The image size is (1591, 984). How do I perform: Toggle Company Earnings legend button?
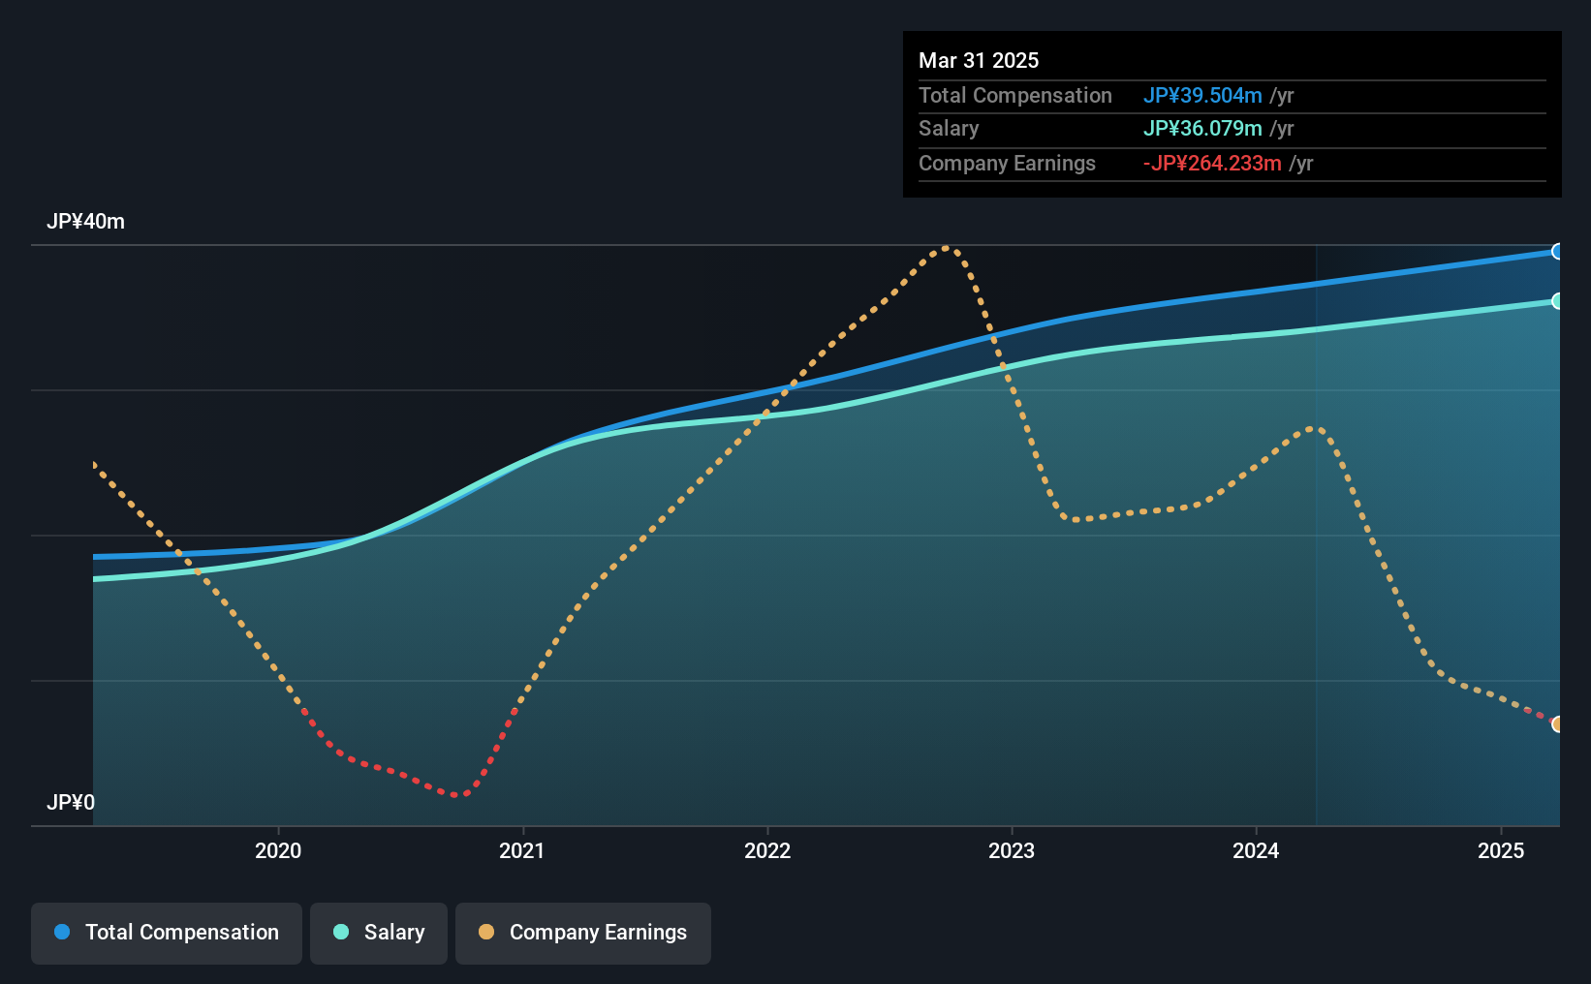tap(582, 933)
